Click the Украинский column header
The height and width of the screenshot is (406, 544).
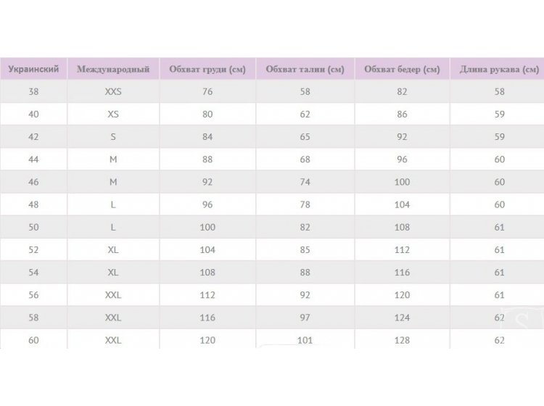point(33,70)
